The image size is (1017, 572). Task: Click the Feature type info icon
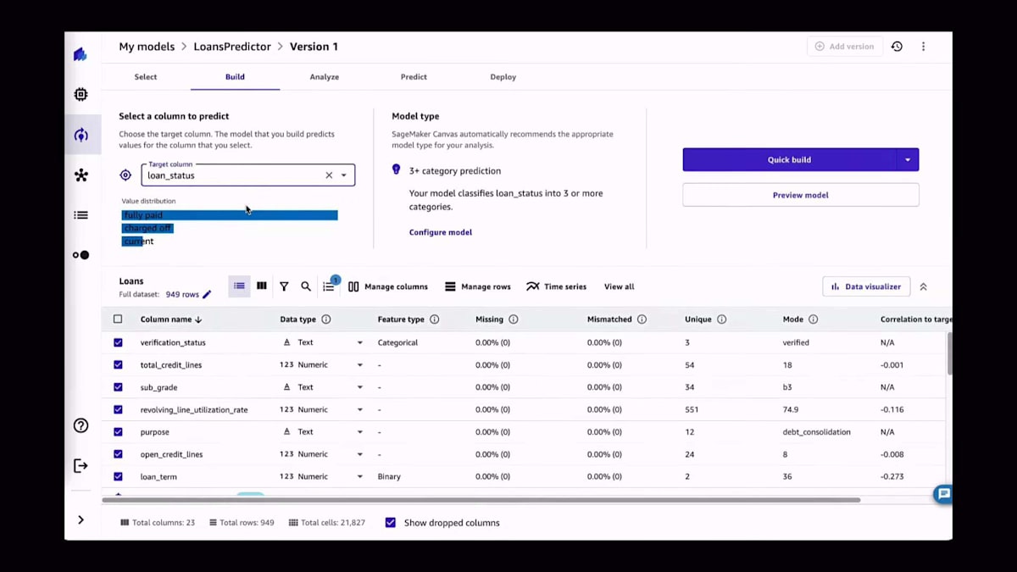coord(435,319)
